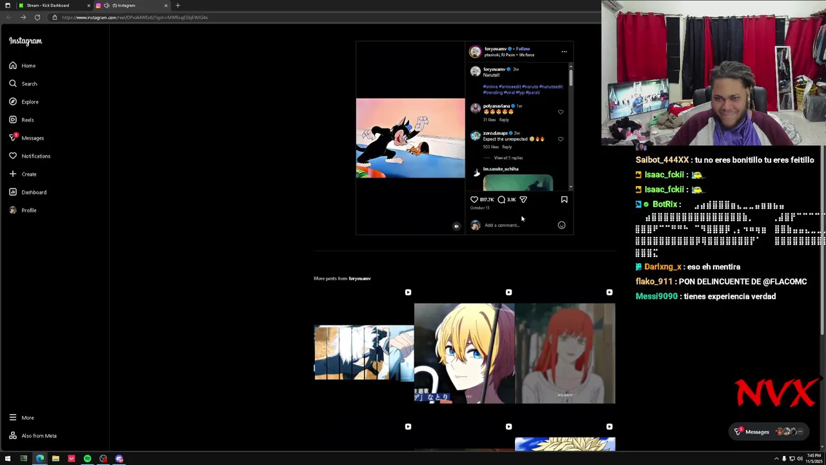
Task: Open the Dashboard page
Action: point(28,192)
